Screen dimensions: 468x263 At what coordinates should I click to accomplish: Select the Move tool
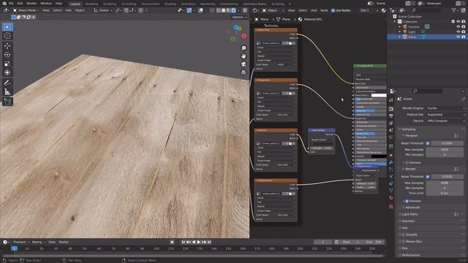(7, 45)
